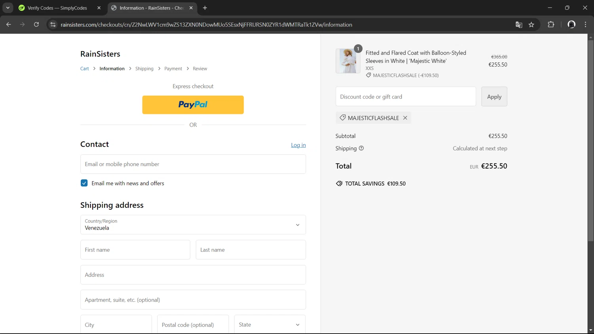Select Shipping breadcrumb step
Screen dimensions: 594x334
tap(144, 68)
